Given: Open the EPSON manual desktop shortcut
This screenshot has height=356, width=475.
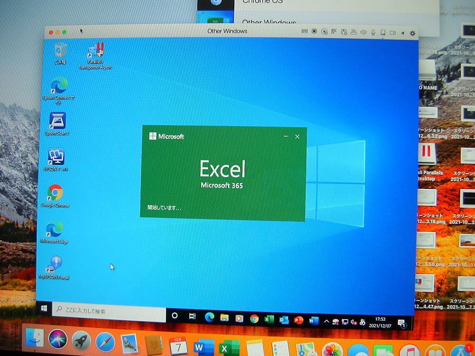Looking at the screenshot, I should tap(56, 160).
